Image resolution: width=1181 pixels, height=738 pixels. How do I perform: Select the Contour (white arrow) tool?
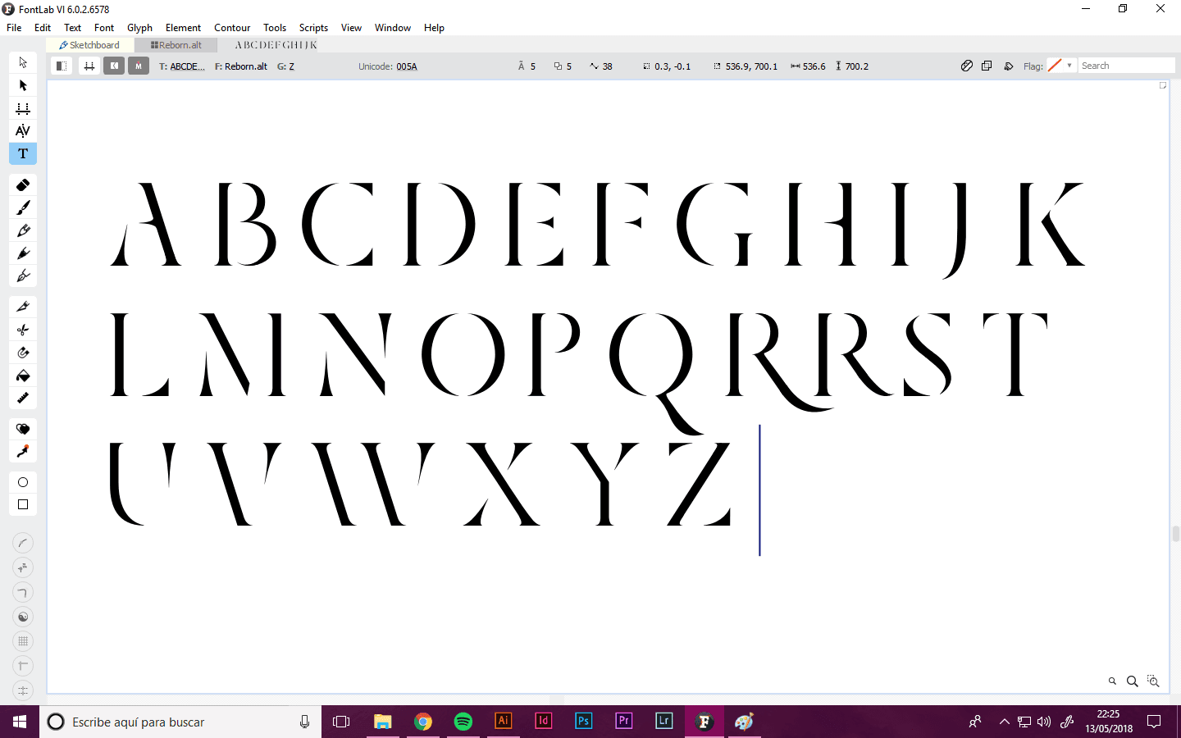coord(23,62)
